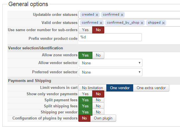180x129 pixels.
Task: Choose 'Own plugin' for vendor plugin configuration
Action: (x=103, y=118)
